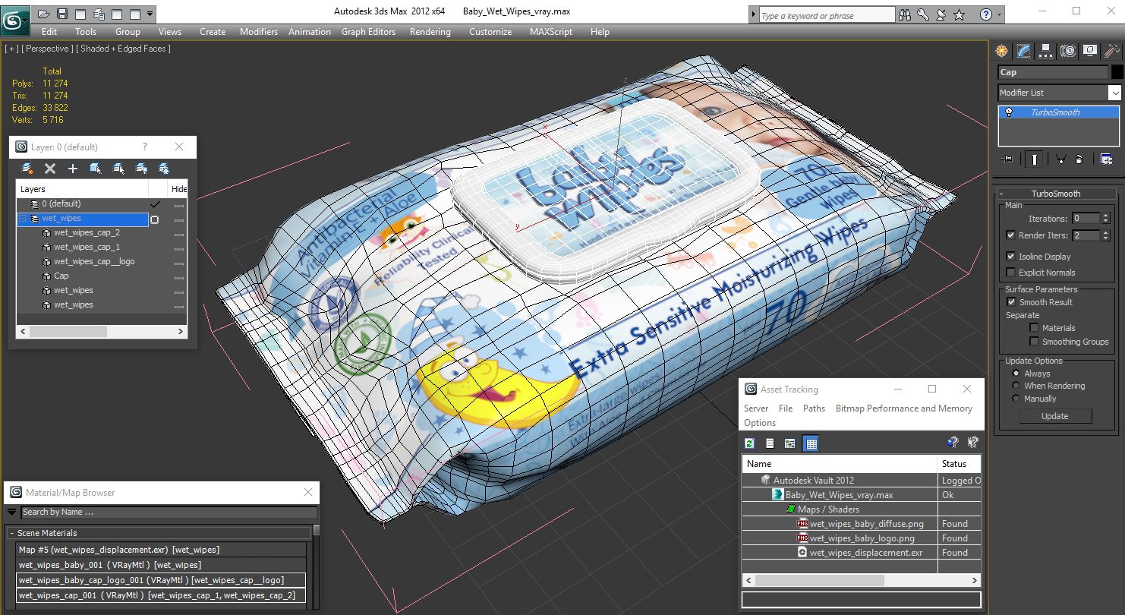Open the MAXScript menu
The height and width of the screenshot is (615, 1125).
coord(552,32)
